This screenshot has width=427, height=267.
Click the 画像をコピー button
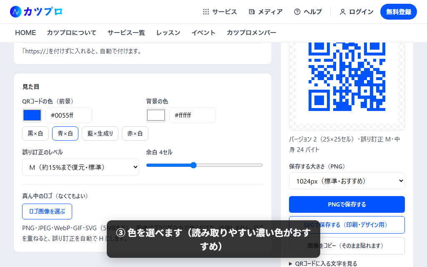tap(347, 245)
